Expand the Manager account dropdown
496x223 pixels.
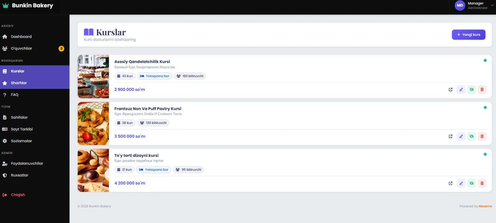click(x=492, y=5)
